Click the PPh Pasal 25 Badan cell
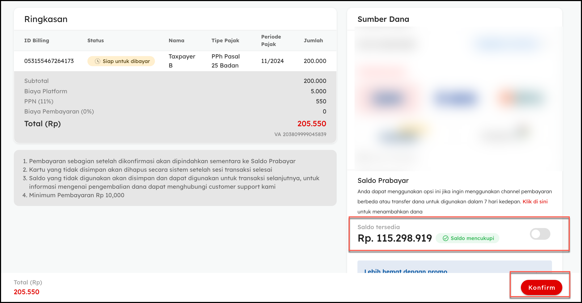The width and height of the screenshot is (582, 303). point(225,61)
